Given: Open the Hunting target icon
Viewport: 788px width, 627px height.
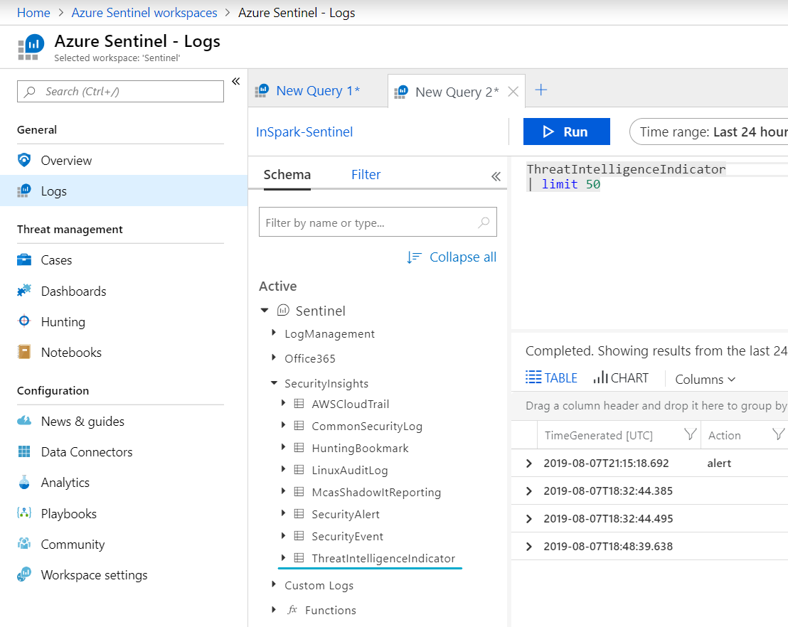Looking at the screenshot, I should (23, 321).
